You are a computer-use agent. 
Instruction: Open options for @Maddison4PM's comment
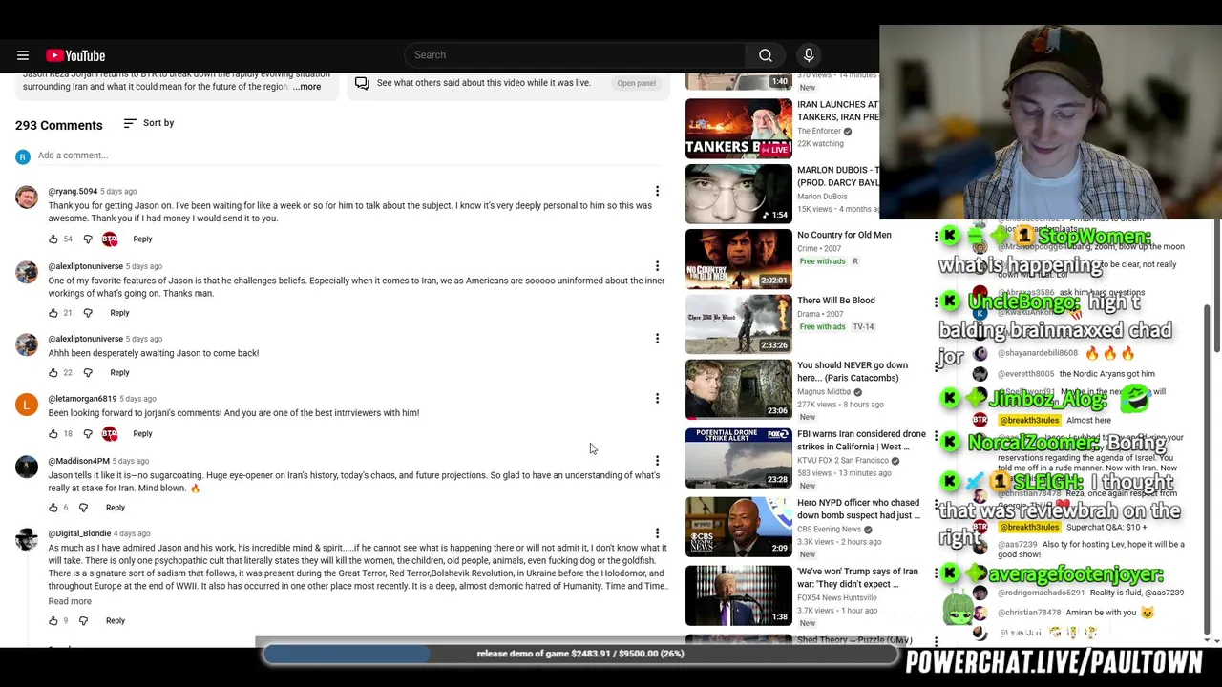click(x=657, y=461)
